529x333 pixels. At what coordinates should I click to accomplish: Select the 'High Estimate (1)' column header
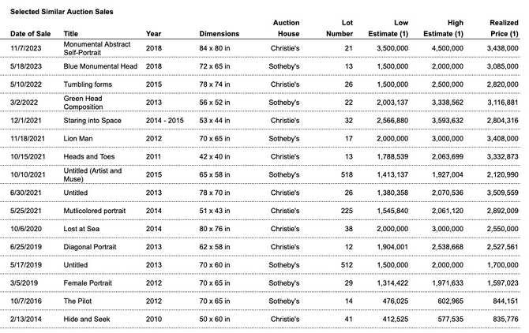coord(446,28)
